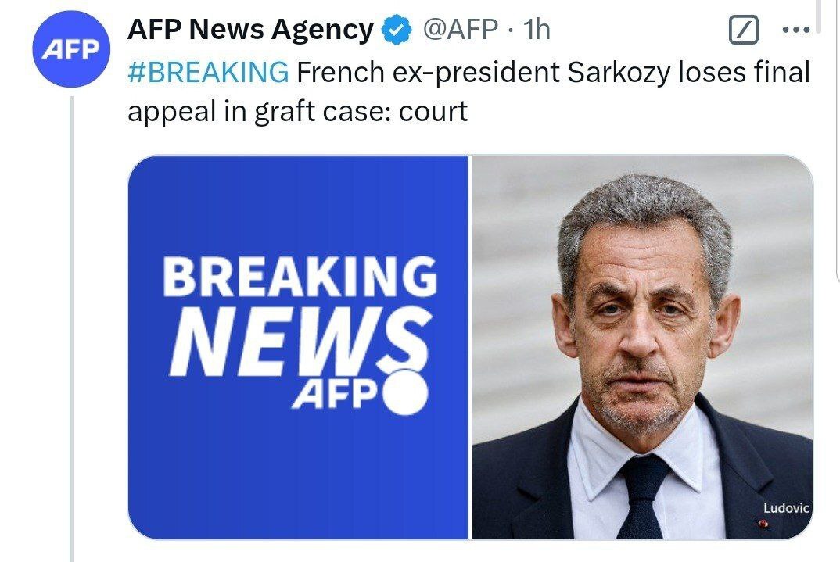This screenshot has height=562, width=840.
Task: Click the 'appeal in graft case: court' line
Action: click(297, 112)
